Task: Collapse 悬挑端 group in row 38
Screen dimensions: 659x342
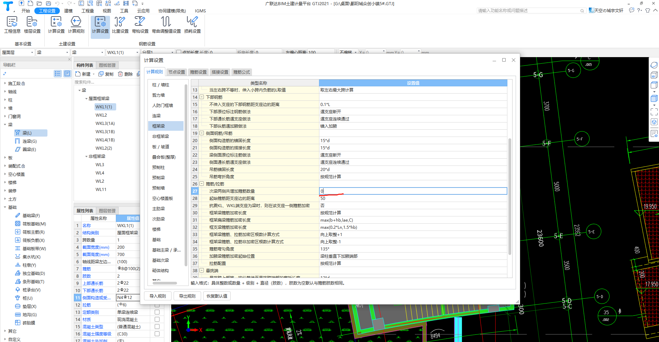Action: [202, 270]
